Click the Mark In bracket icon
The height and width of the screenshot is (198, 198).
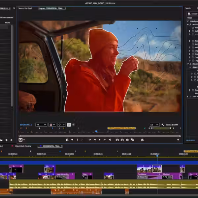coord(78,140)
